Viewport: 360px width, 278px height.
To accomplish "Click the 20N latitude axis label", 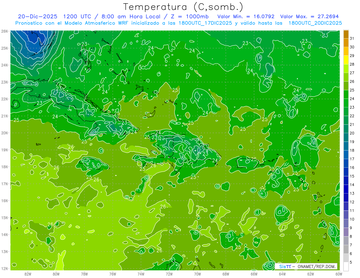I will pos(4,133).
